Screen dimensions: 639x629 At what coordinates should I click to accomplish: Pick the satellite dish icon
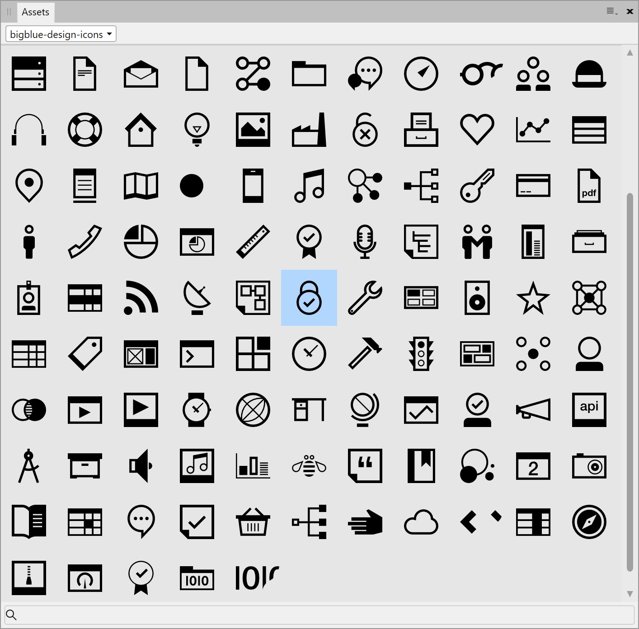197,298
